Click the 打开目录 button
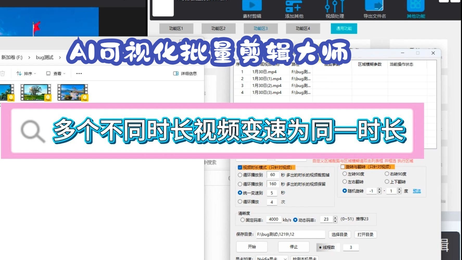Viewport: 462px width, 260px height. (365, 234)
